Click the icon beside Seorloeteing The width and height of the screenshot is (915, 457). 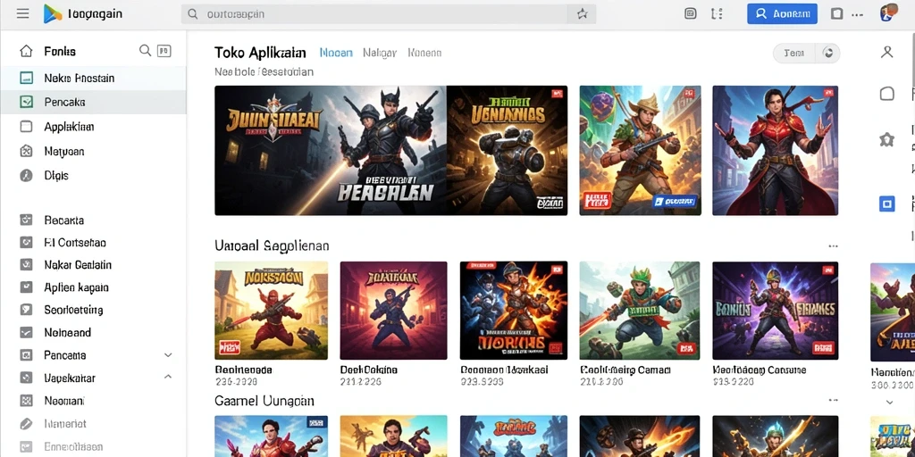click(x=26, y=310)
